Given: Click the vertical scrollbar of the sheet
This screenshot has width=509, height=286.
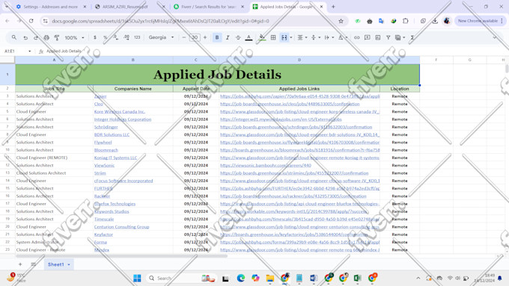Looking at the screenshot, I should 507,69.
